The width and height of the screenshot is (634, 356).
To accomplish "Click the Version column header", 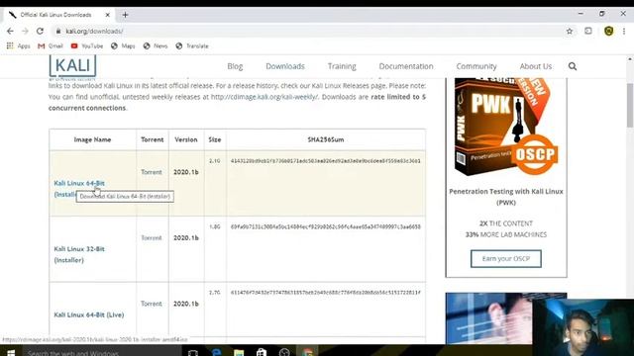I will (x=186, y=139).
